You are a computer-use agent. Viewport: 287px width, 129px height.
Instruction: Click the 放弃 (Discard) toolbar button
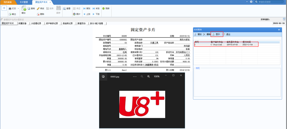tap(50, 8)
